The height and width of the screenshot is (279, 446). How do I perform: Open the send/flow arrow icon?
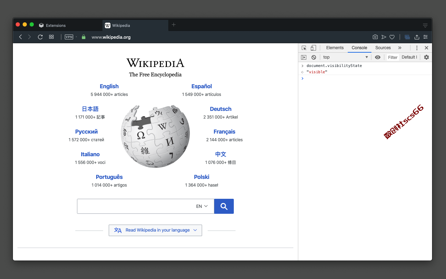(384, 37)
